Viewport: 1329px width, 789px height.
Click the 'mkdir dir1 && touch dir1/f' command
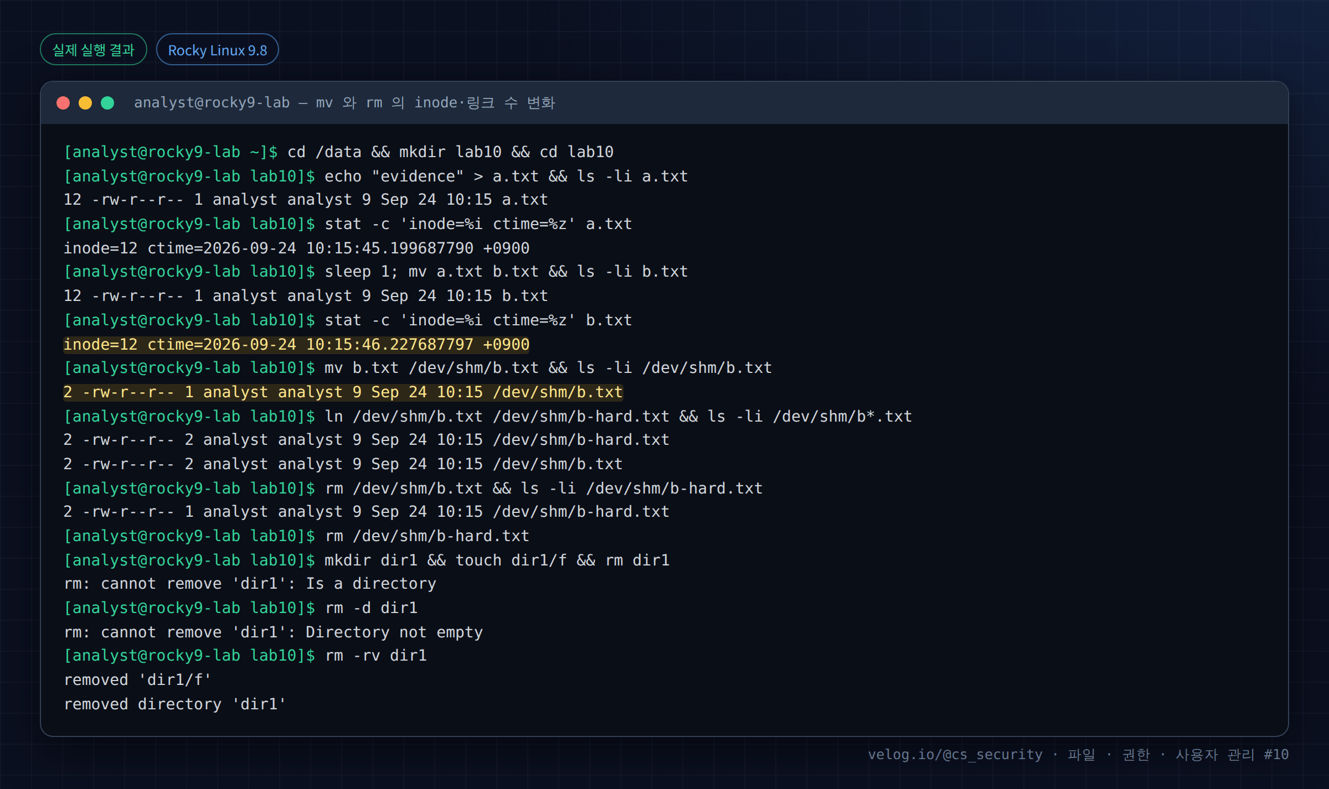[x=367, y=560]
